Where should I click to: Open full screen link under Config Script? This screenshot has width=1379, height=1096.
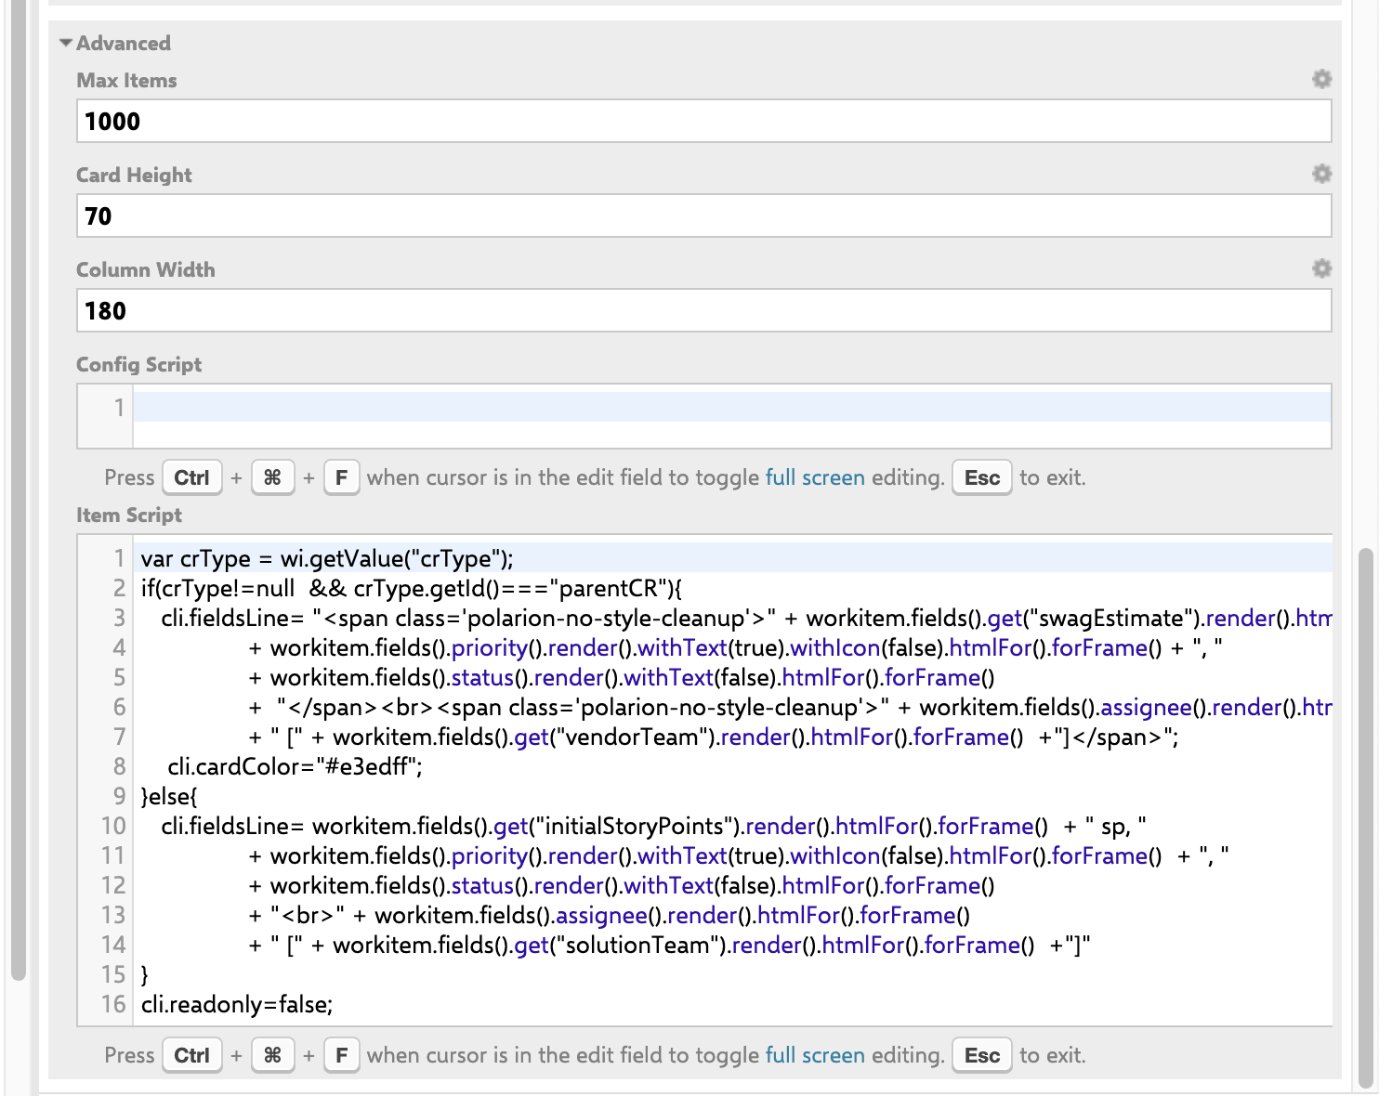click(815, 477)
